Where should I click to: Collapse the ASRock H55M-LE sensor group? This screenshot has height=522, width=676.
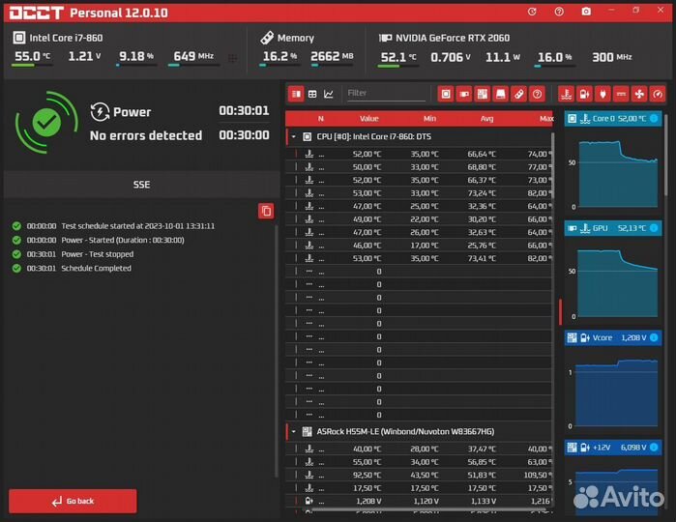click(x=294, y=431)
